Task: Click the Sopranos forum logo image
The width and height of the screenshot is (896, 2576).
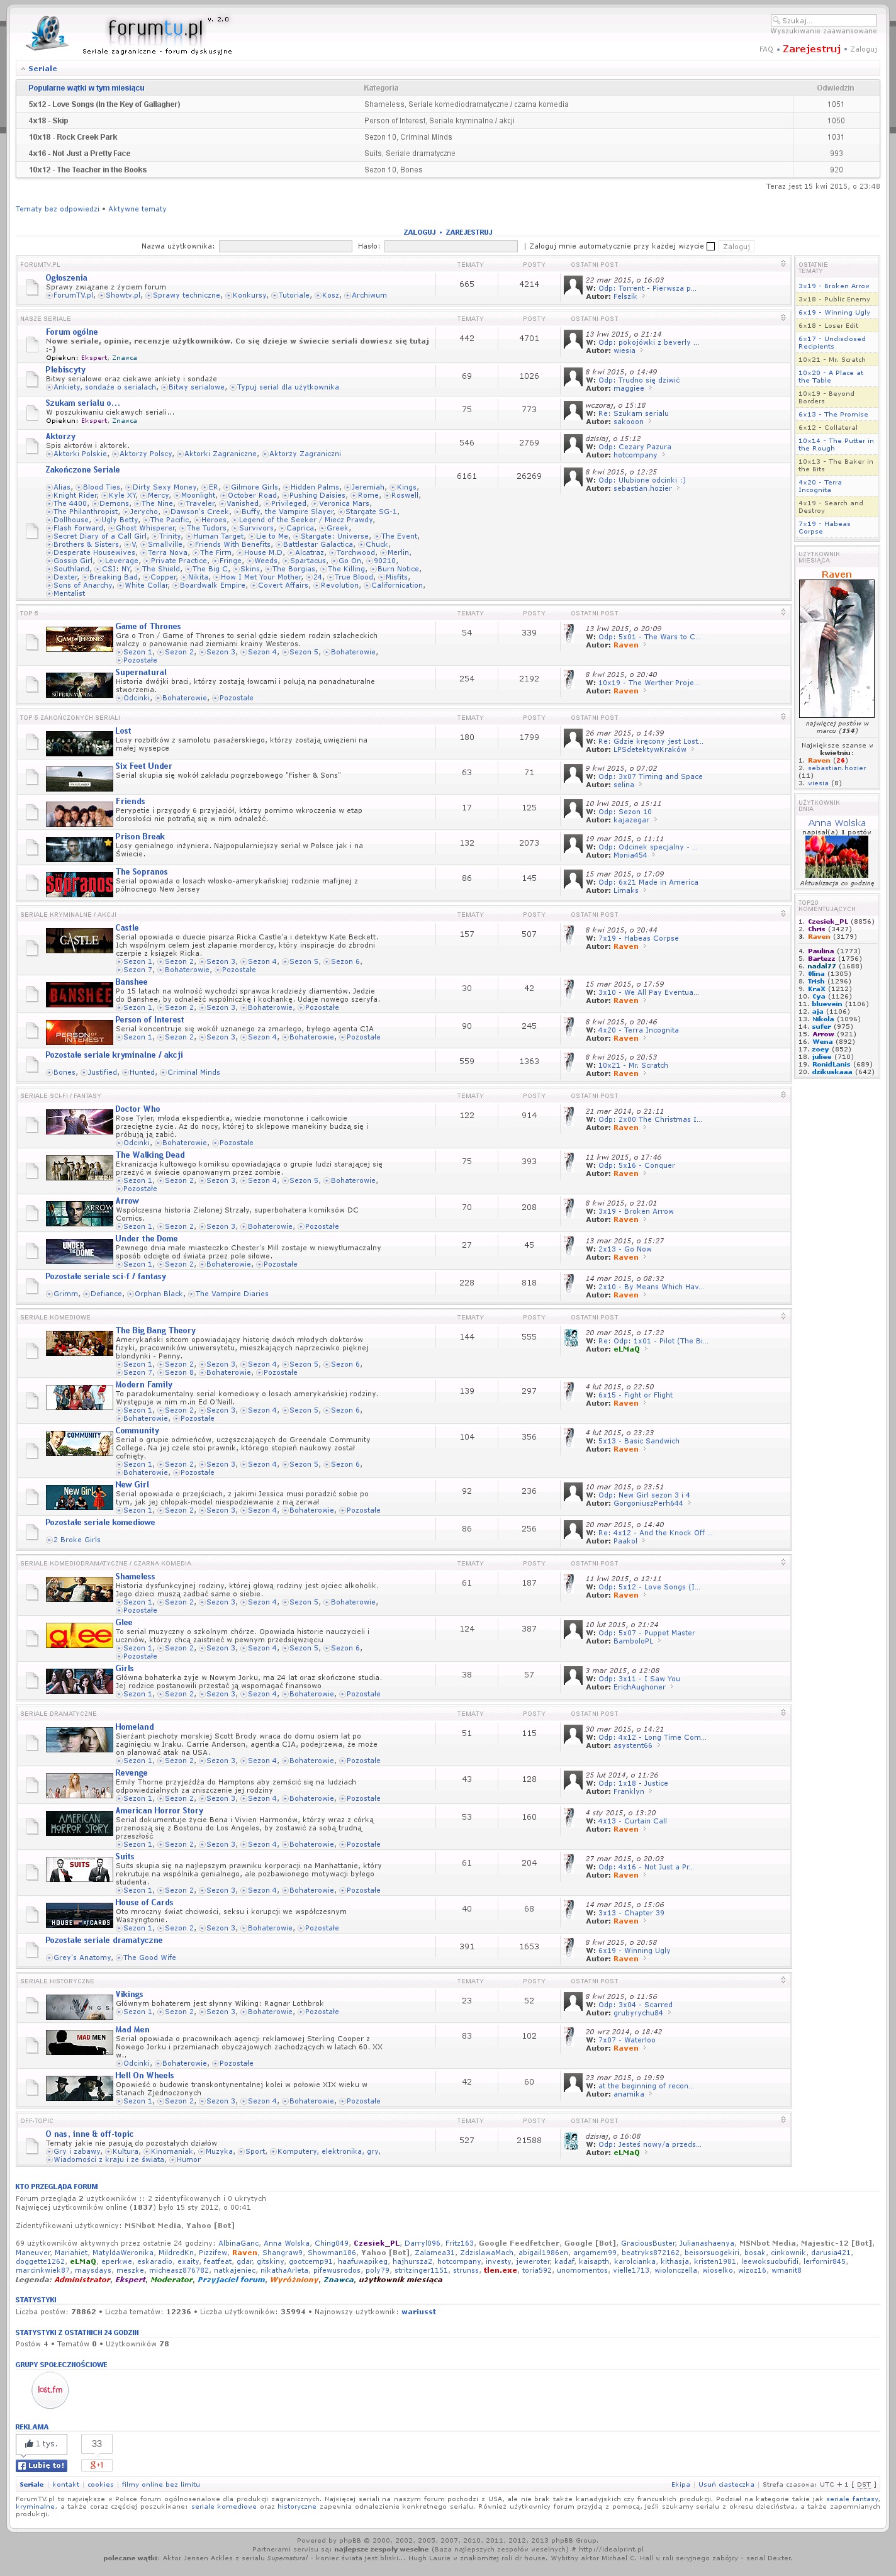Action: click(x=79, y=884)
